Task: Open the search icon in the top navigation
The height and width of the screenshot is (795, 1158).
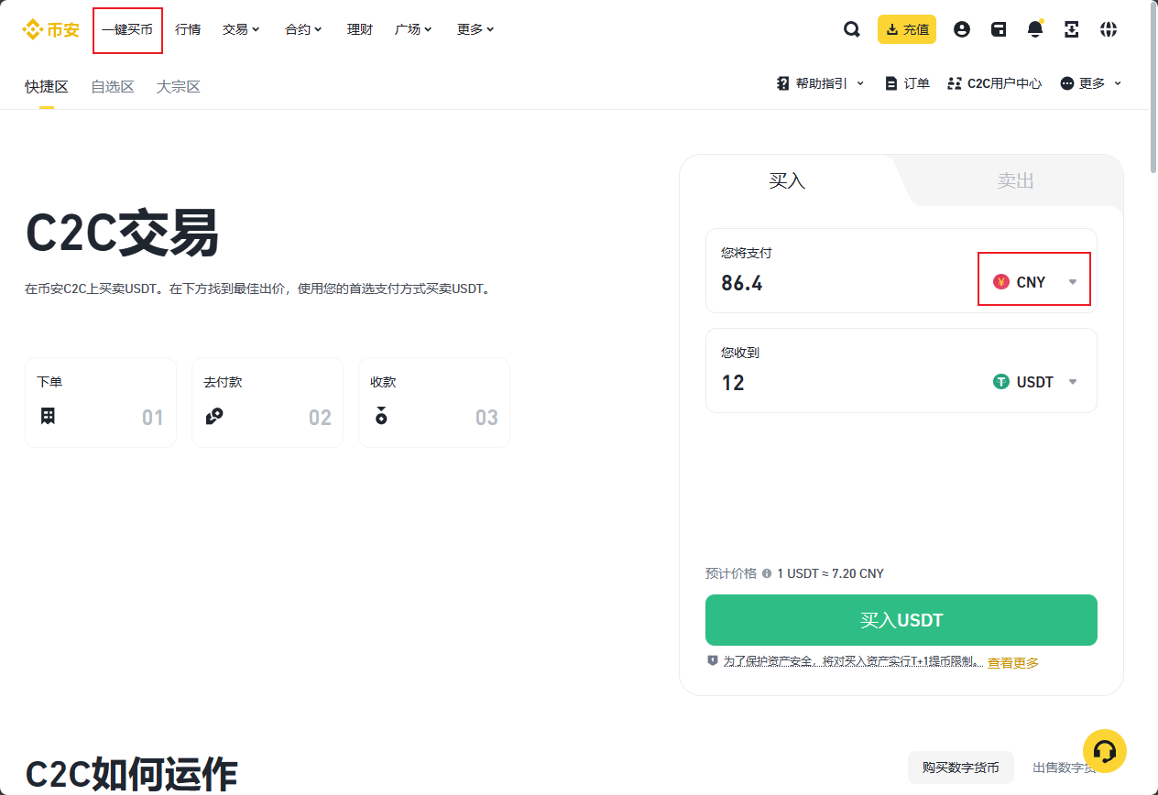Action: point(851,28)
